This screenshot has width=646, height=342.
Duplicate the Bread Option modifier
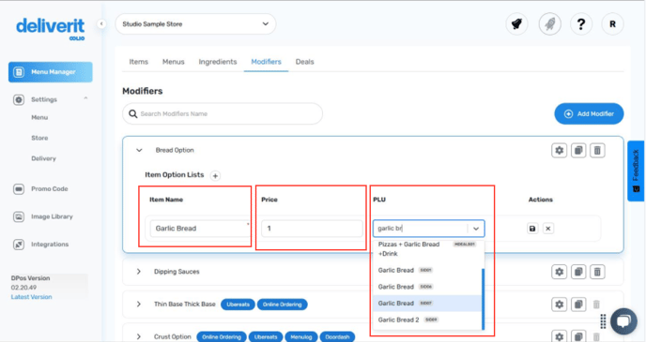578,151
